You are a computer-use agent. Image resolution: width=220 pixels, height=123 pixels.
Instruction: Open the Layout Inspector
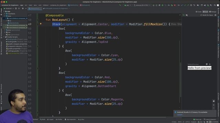[x=210, y=120]
